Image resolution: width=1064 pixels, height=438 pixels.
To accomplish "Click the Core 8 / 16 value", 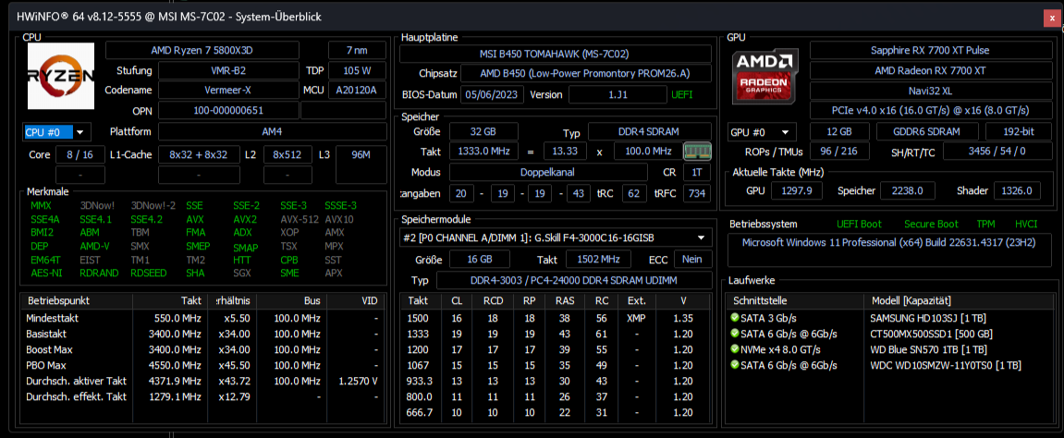I will click(80, 154).
